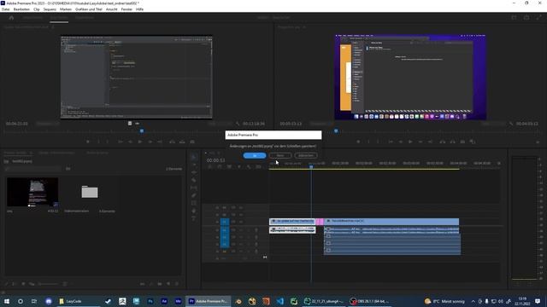The image size is (547, 307).
Task: Open the Program monitor zoom level dropdown
Action: 321,124
